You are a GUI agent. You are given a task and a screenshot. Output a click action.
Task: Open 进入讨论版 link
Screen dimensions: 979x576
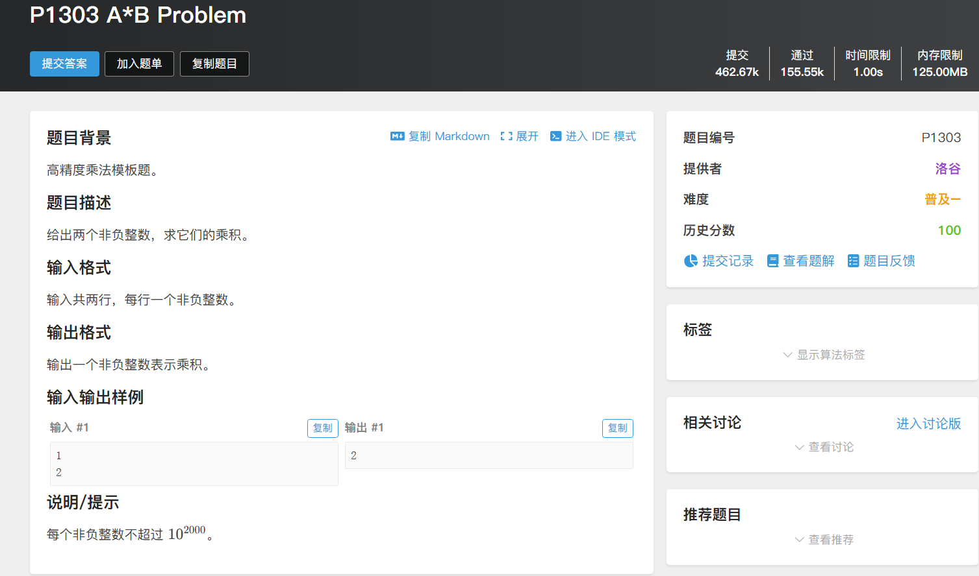click(x=928, y=423)
